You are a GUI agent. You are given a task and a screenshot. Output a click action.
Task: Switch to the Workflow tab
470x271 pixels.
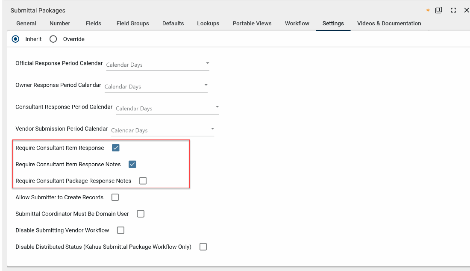point(297,24)
